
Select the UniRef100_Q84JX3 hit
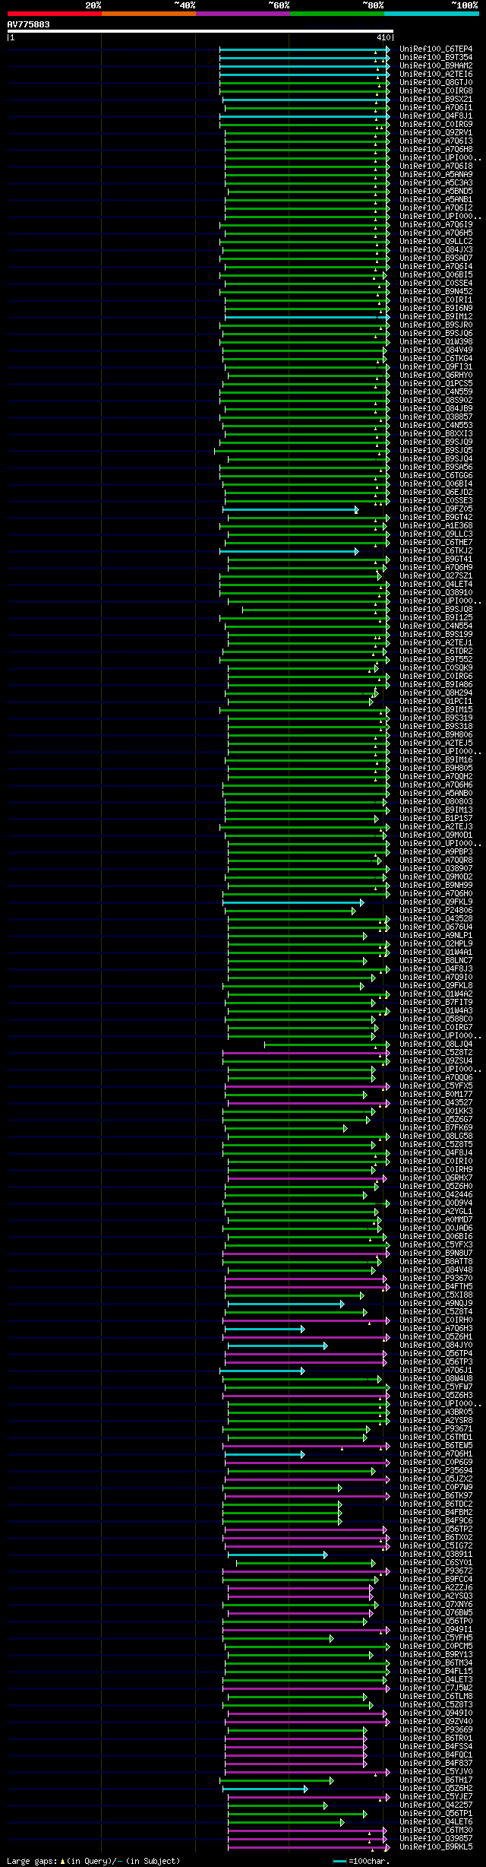(436, 250)
